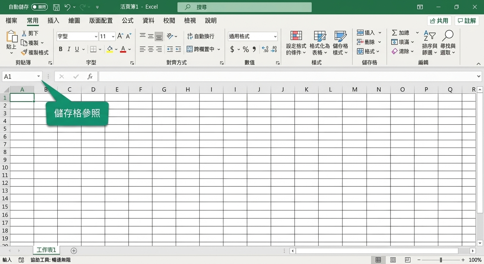484x264 pixels.
Task: Collapse the ribbon with the caret
Action: coord(478,64)
